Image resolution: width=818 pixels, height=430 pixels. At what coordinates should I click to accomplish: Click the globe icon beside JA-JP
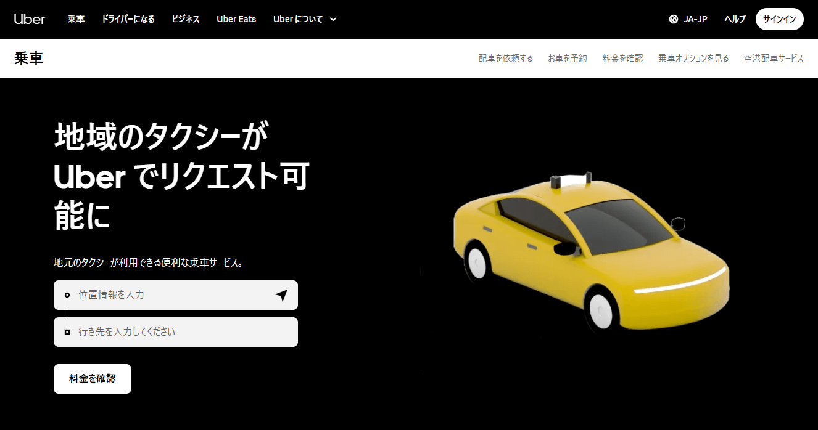tap(674, 19)
